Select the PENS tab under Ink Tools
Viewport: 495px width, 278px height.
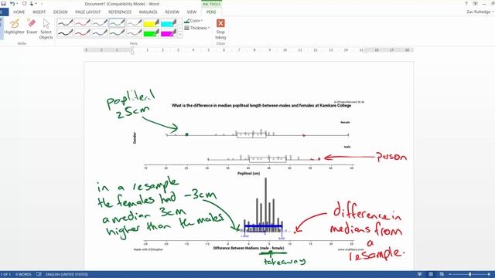211,12
